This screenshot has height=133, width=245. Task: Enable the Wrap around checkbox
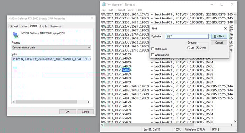click(153, 55)
